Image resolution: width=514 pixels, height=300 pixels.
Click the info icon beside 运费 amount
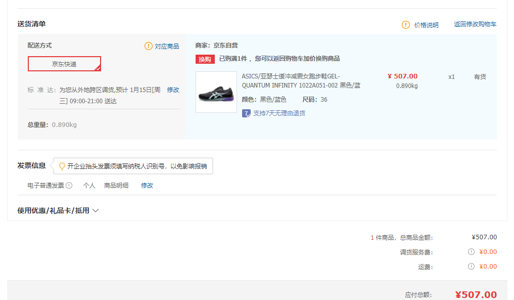(471, 267)
